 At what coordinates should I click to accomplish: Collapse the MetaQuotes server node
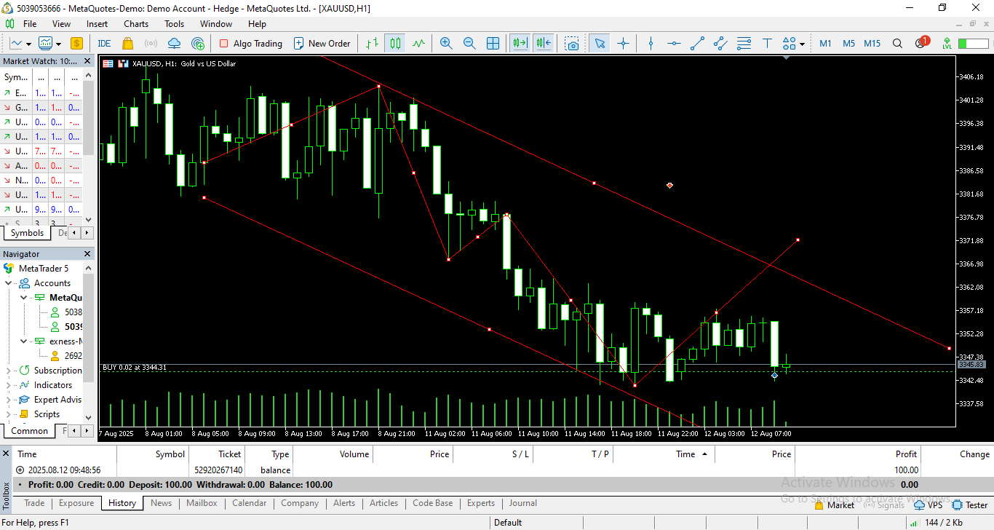[24, 298]
